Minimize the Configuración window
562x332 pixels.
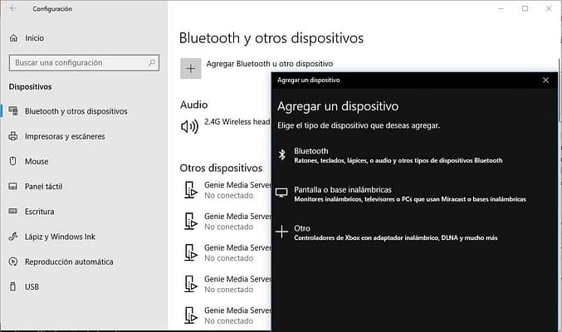pyautogui.click(x=501, y=8)
